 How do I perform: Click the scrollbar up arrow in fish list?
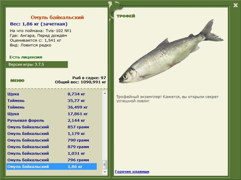click(x=105, y=93)
